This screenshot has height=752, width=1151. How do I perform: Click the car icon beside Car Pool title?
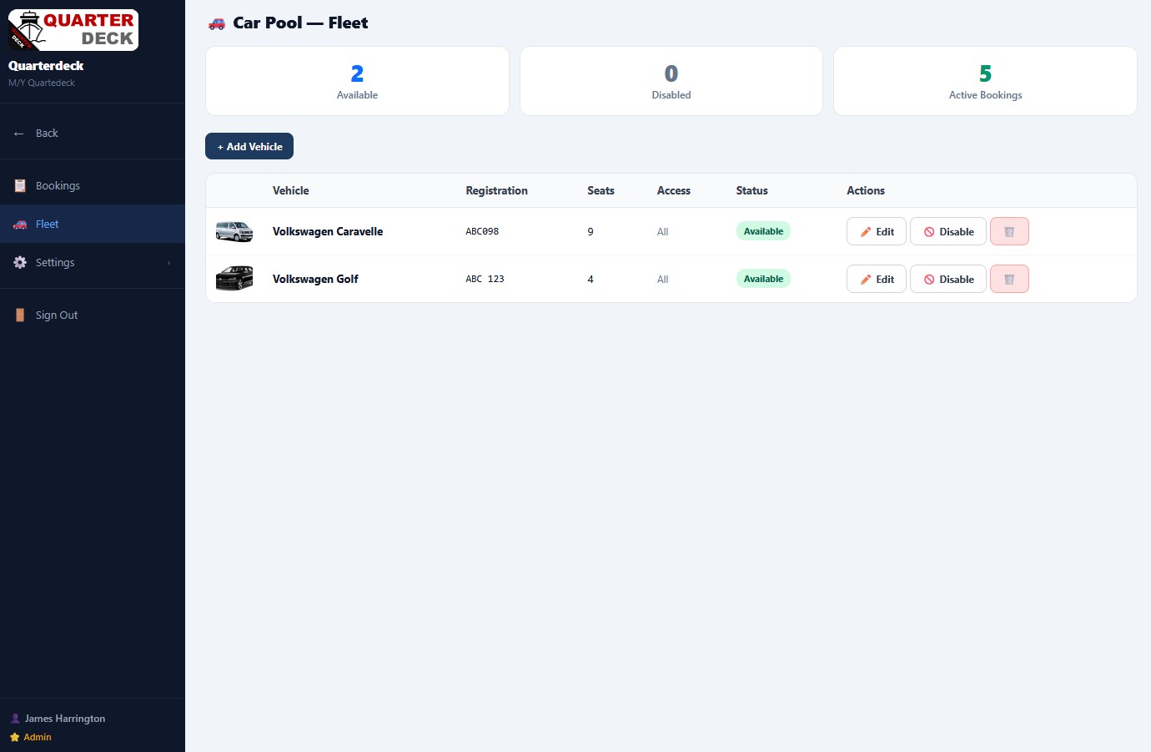pyautogui.click(x=217, y=23)
